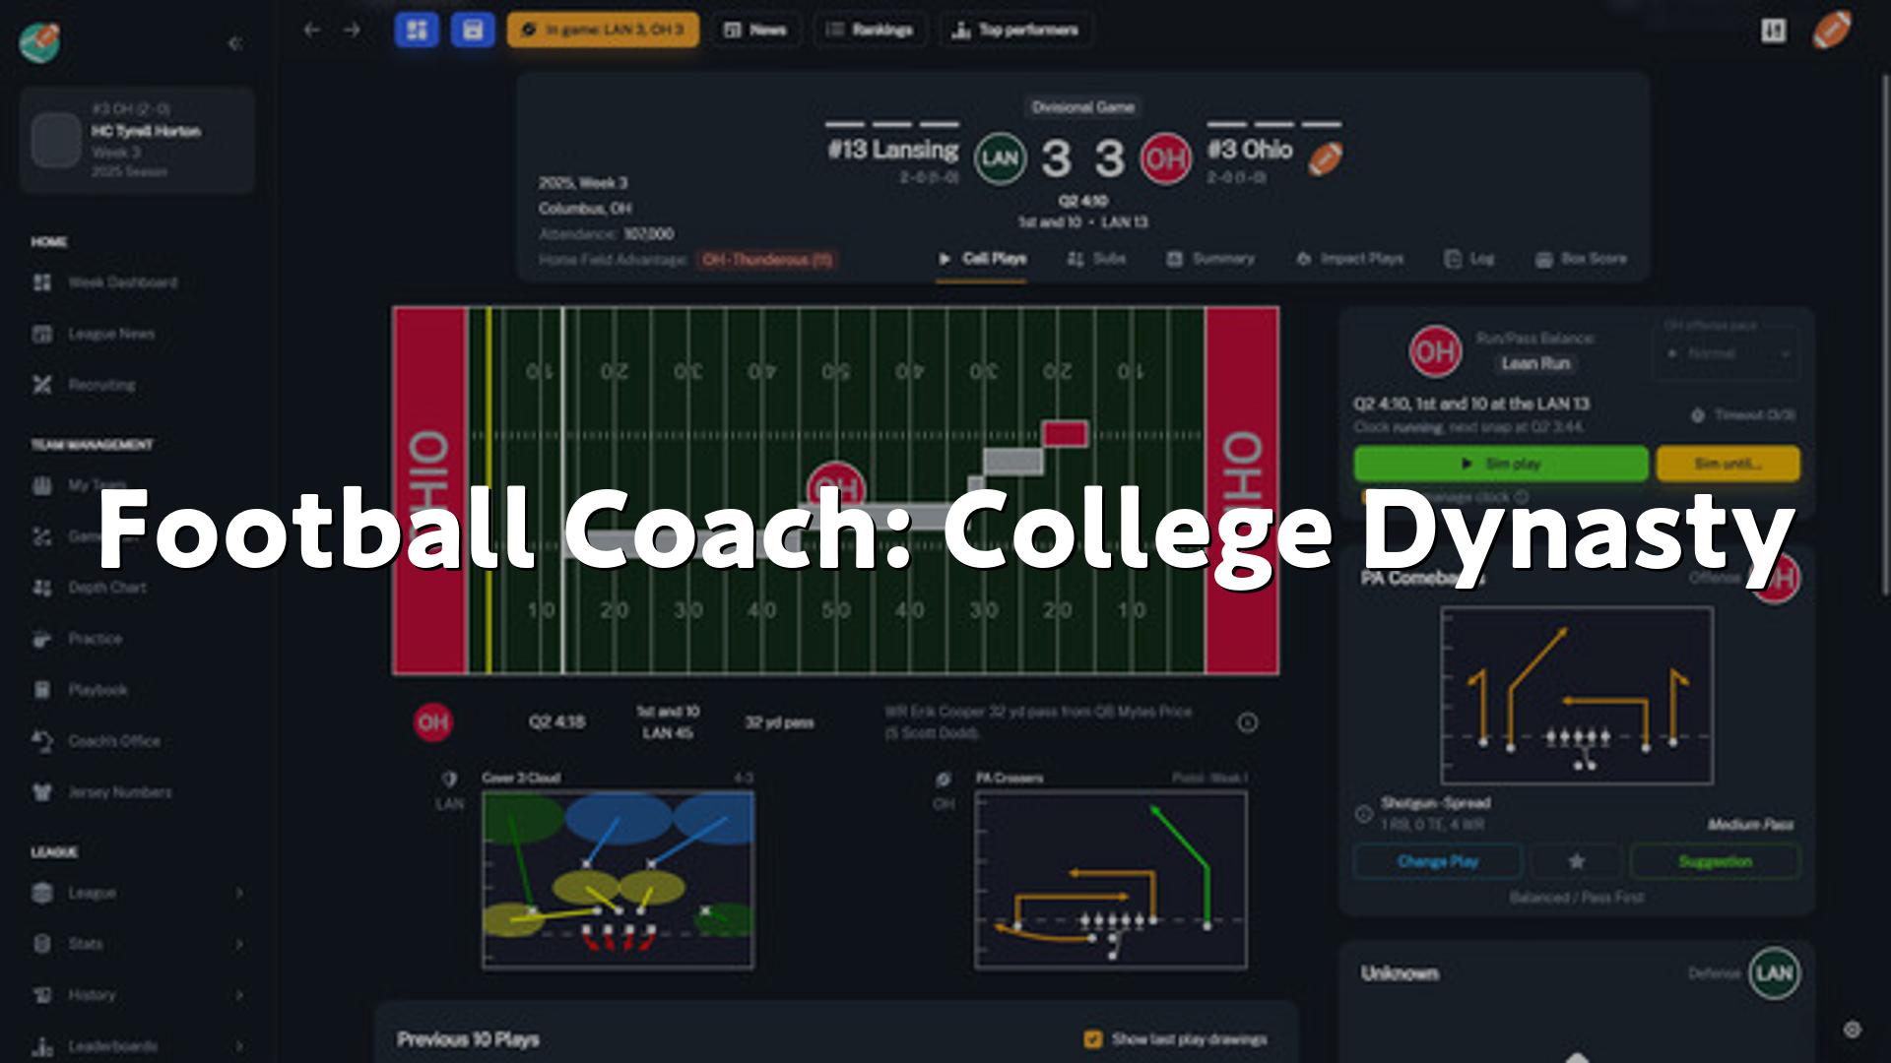This screenshot has height=1063, width=1891.
Task: Open Top performers in toolbar
Action: (1014, 30)
